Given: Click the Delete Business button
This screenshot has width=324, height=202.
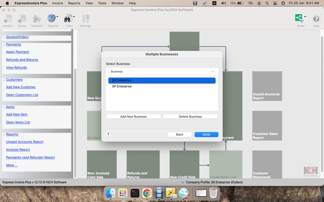Looking at the screenshot, I should (190, 116).
